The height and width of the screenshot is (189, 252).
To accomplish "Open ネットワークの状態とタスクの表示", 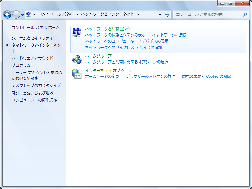I will coord(115,35).
